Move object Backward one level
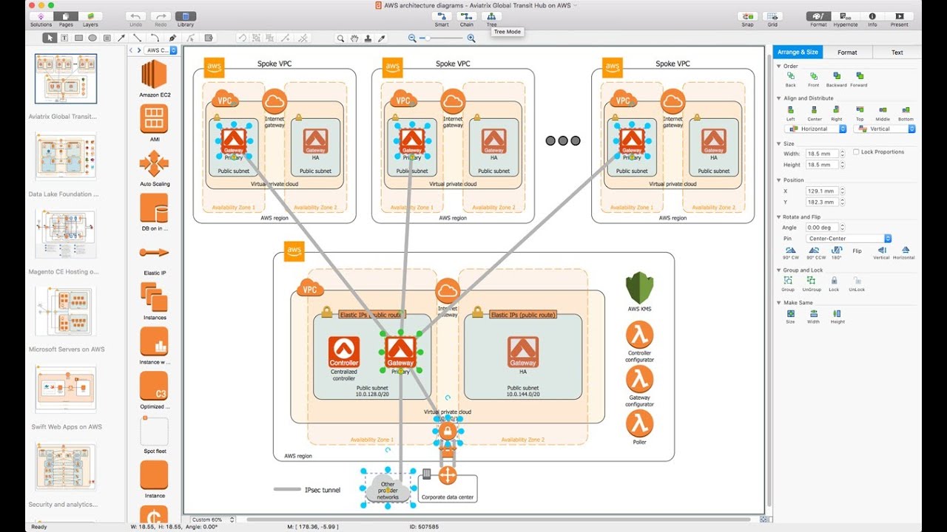Screen dimensions: 947x532 pos(836,79)
